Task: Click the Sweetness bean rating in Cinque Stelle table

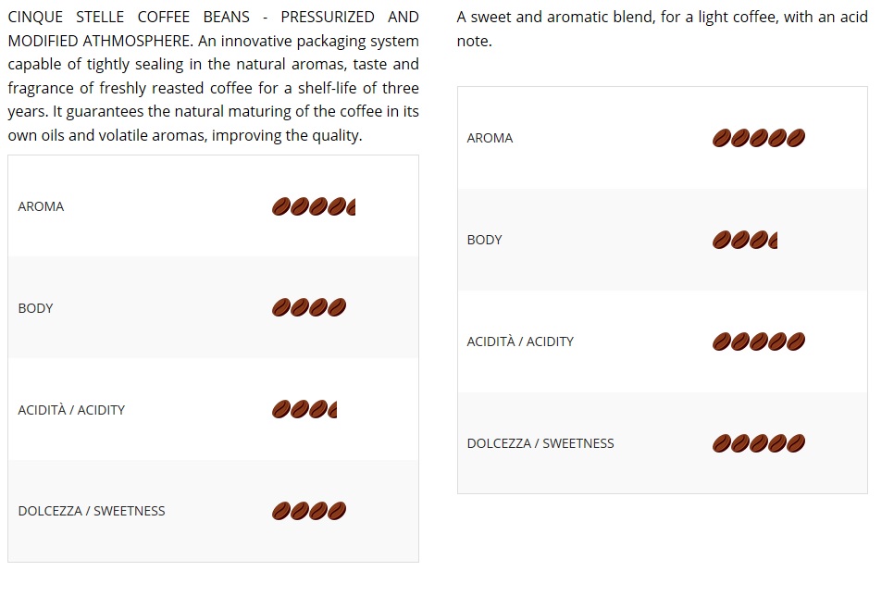Action: coord(309,511)
